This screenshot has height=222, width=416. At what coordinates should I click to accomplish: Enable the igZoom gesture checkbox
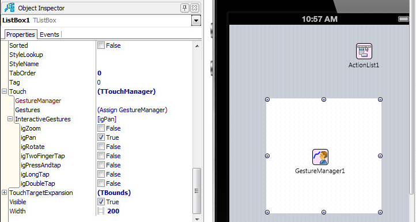(x=101, y=128)
